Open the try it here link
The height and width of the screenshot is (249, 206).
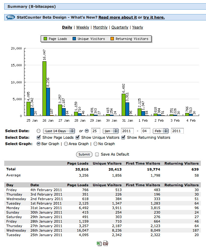(154, 17)
